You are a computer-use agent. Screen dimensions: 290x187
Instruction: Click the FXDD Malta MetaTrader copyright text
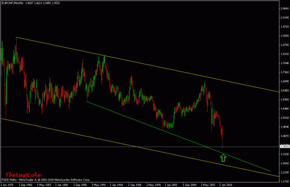coord(46,180)
